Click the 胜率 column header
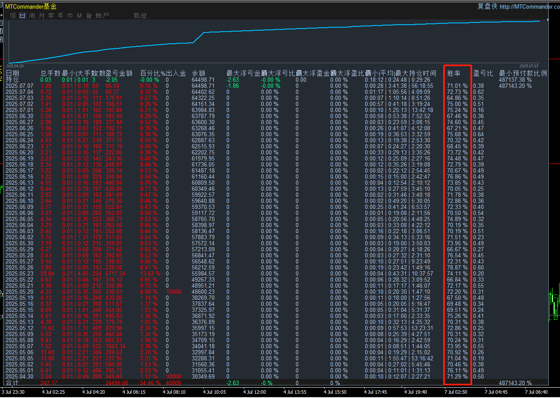 (x=454, y=74)
